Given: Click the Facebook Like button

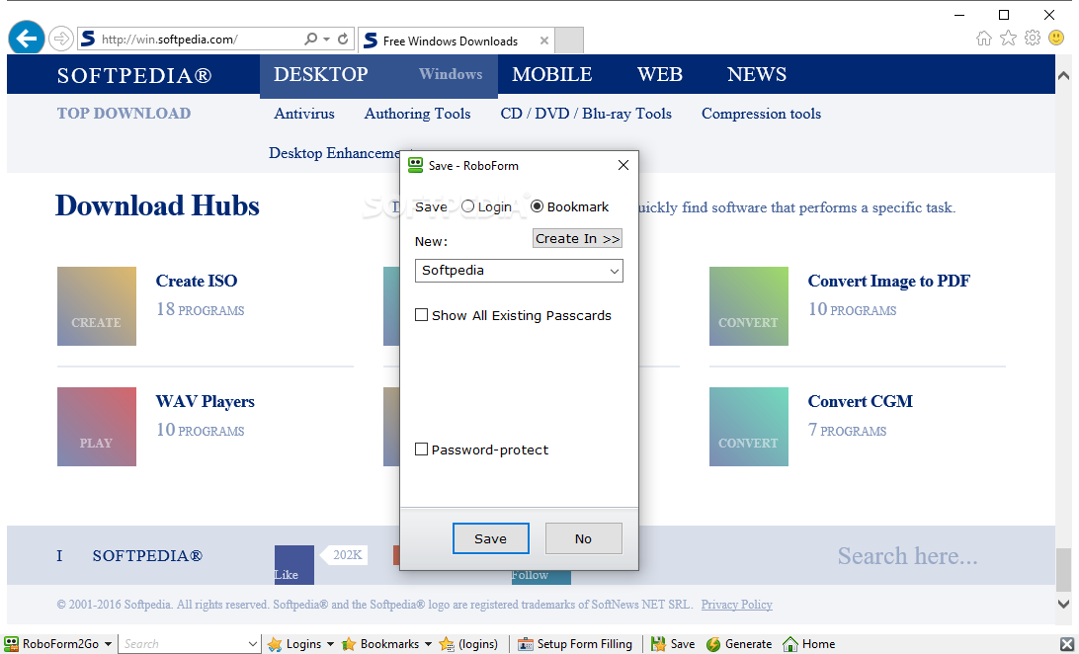Looking at the screenshot, I should click(293, 565).
